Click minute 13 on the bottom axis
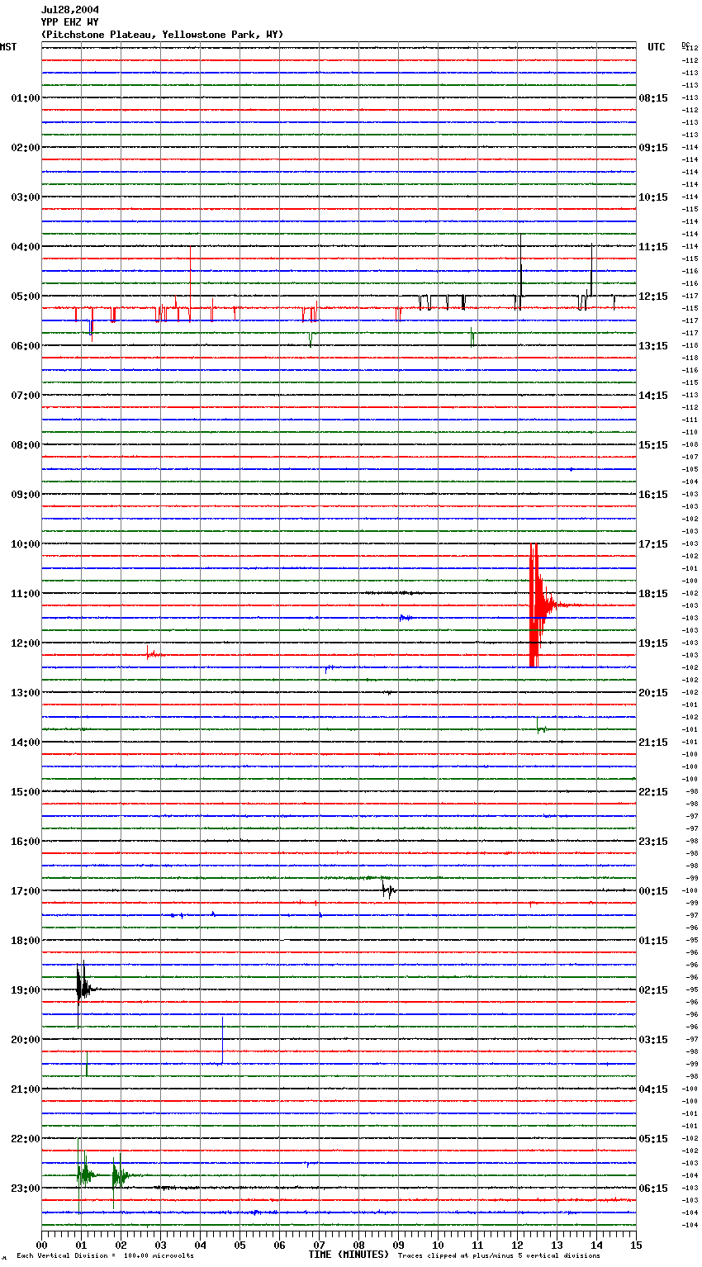The image size is (702, 1267). click(x=557, y=1246)
